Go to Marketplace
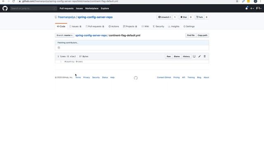The width and height of the screenshot is (264, 148). pos(92,8)
